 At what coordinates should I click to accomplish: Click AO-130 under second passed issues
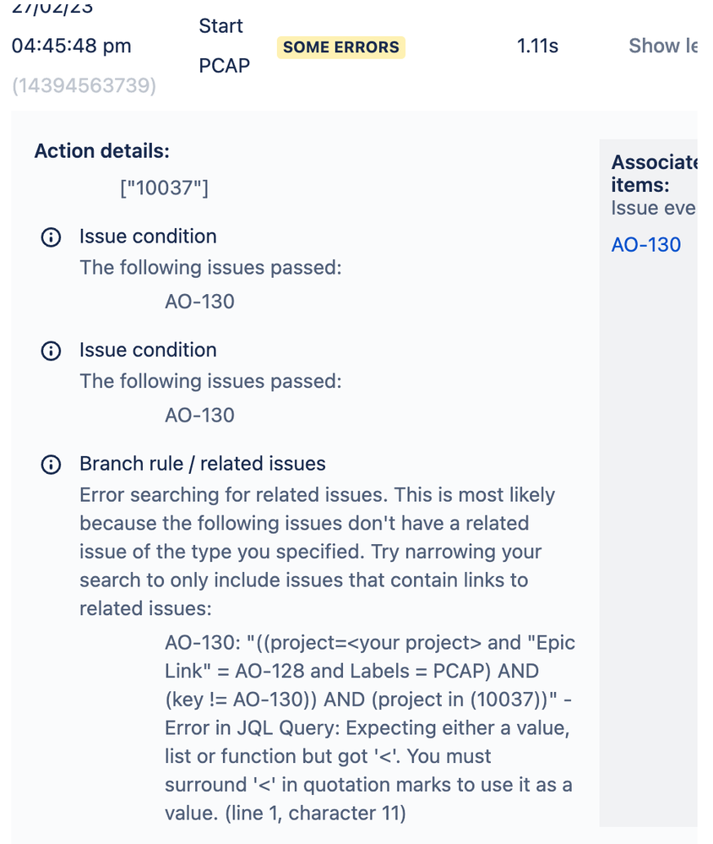pos(199,415)
